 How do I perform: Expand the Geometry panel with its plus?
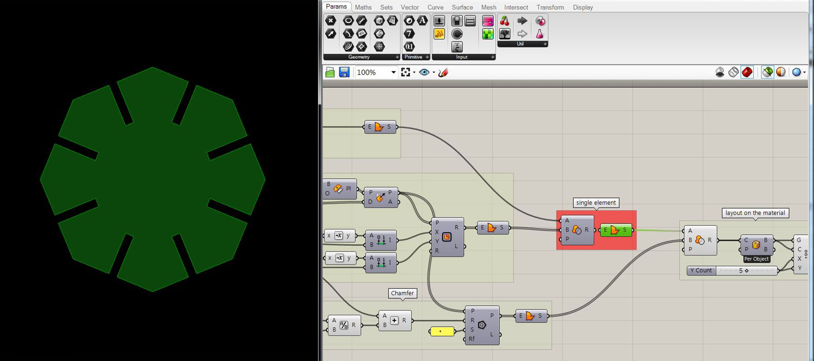coord(397,57)
